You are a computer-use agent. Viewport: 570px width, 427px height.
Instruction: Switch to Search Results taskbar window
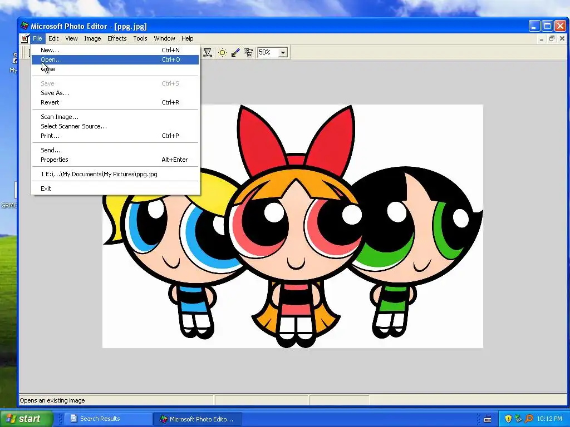107,419
